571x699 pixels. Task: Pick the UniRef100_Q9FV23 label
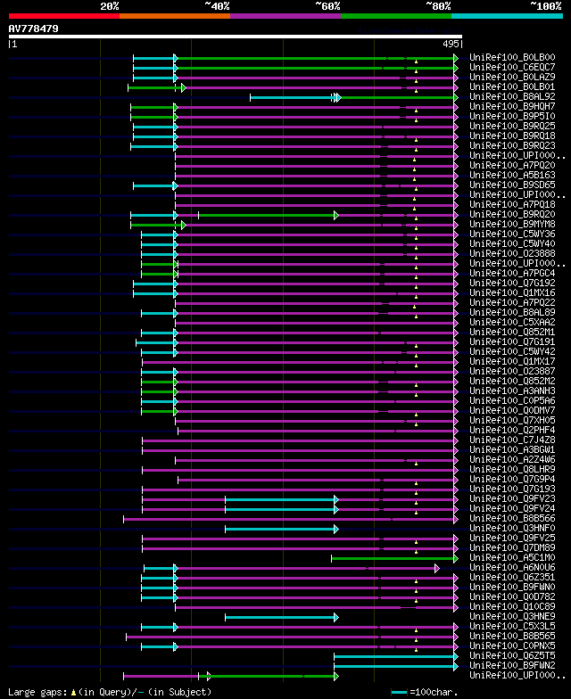512,499
